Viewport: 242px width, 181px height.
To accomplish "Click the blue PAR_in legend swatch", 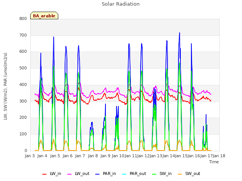I will (98, 174).
